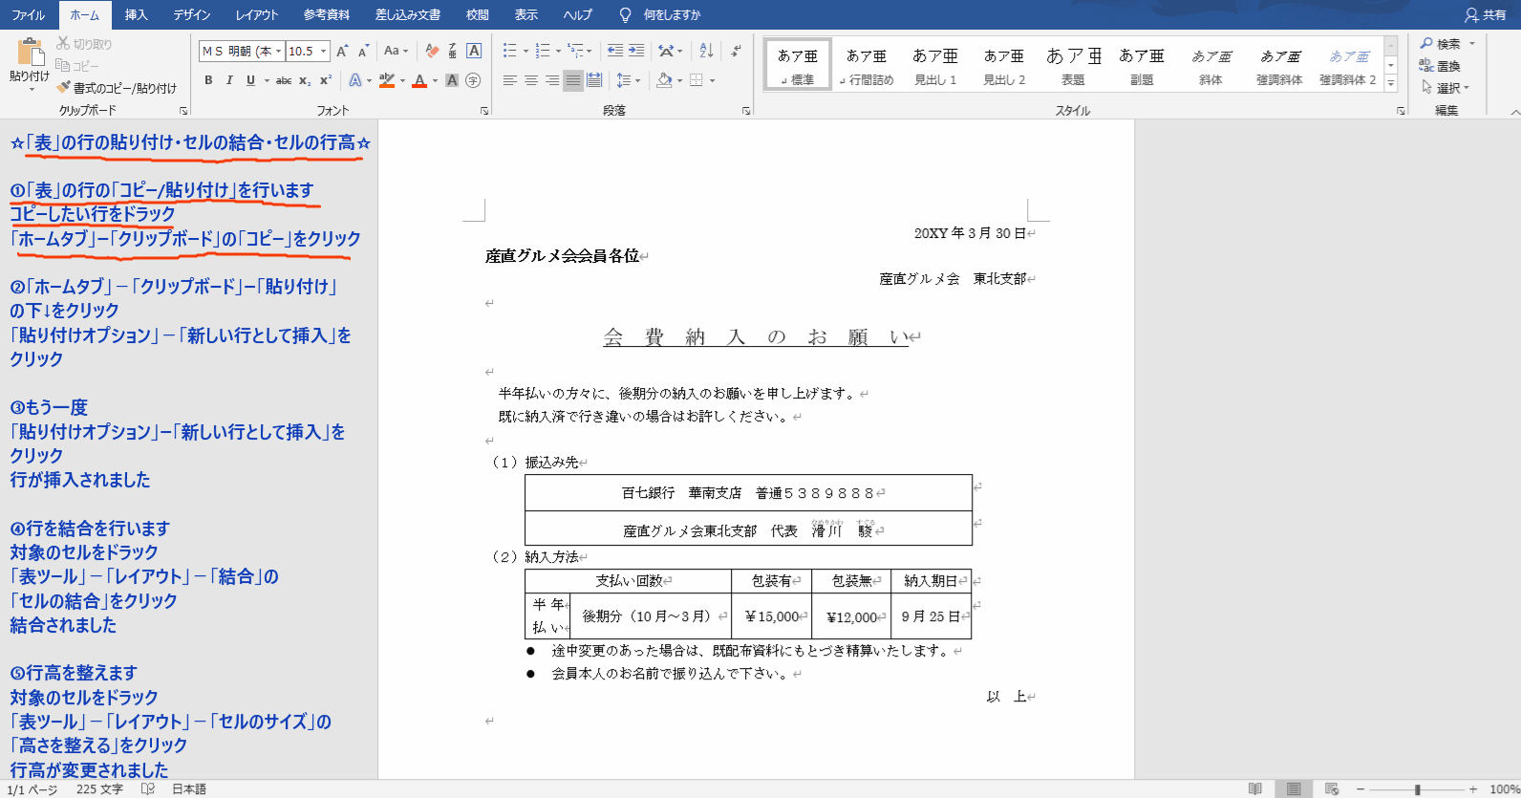Screen dimensions: 1521x798
Task: Toggle Bold formatting
Action: pyautogui.click(x=208, y=80)
